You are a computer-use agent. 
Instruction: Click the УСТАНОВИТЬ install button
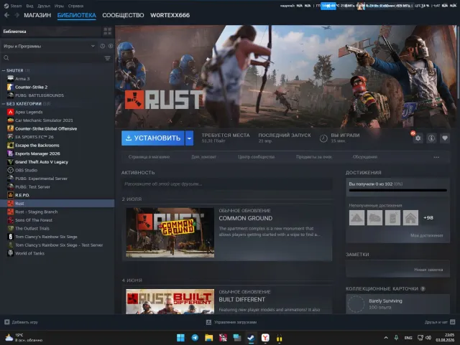tap(153, 138)
